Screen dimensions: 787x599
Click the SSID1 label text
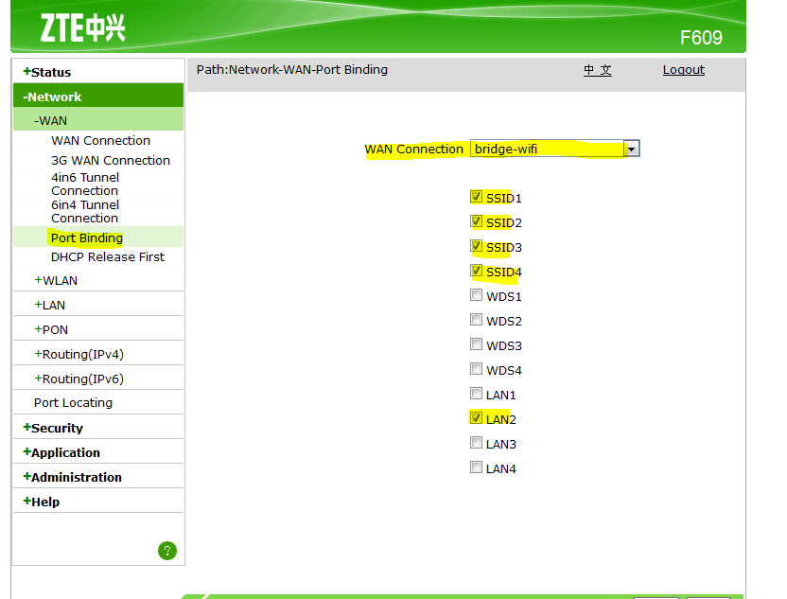pos(504,199)
